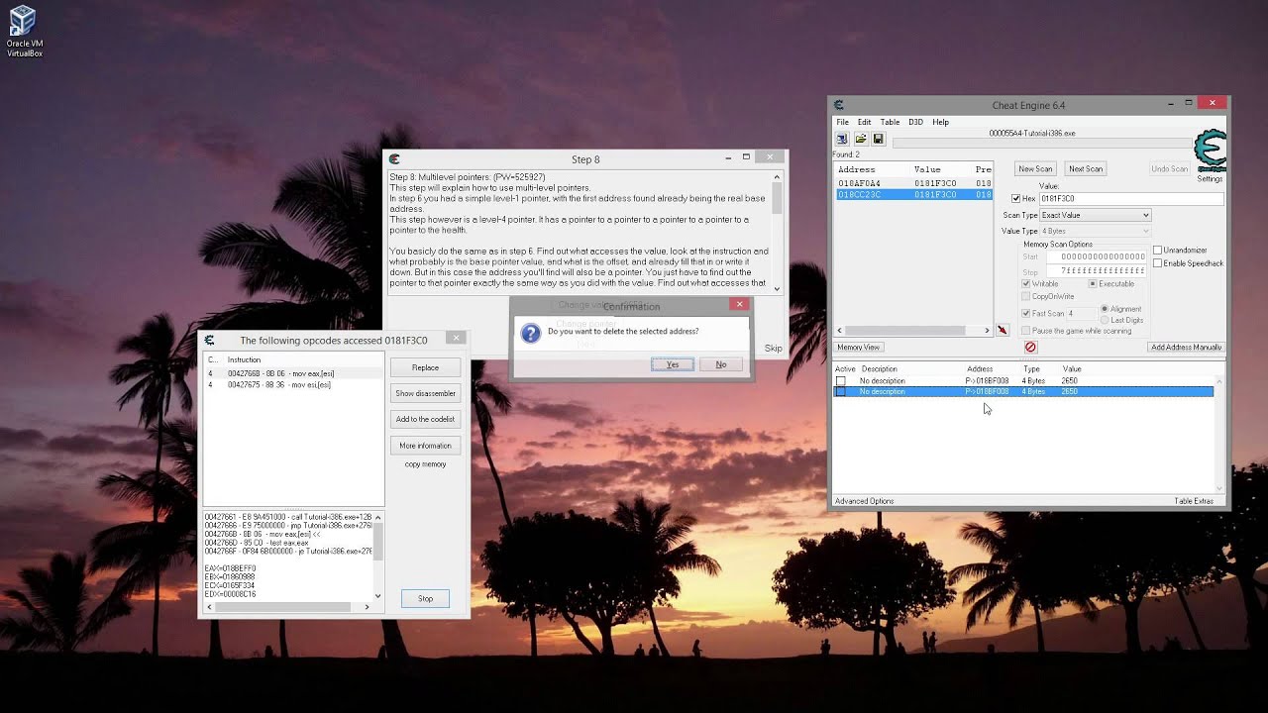
Task: Select the Alignment radio button
Action: click(x=1105, y=309)
